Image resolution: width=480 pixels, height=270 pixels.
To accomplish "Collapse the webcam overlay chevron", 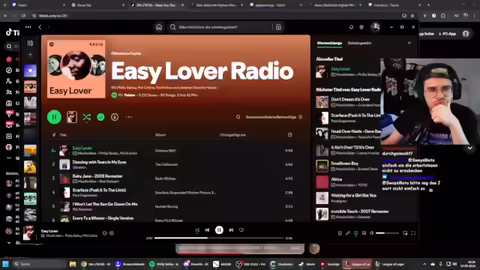I will (x=470, y=148).
